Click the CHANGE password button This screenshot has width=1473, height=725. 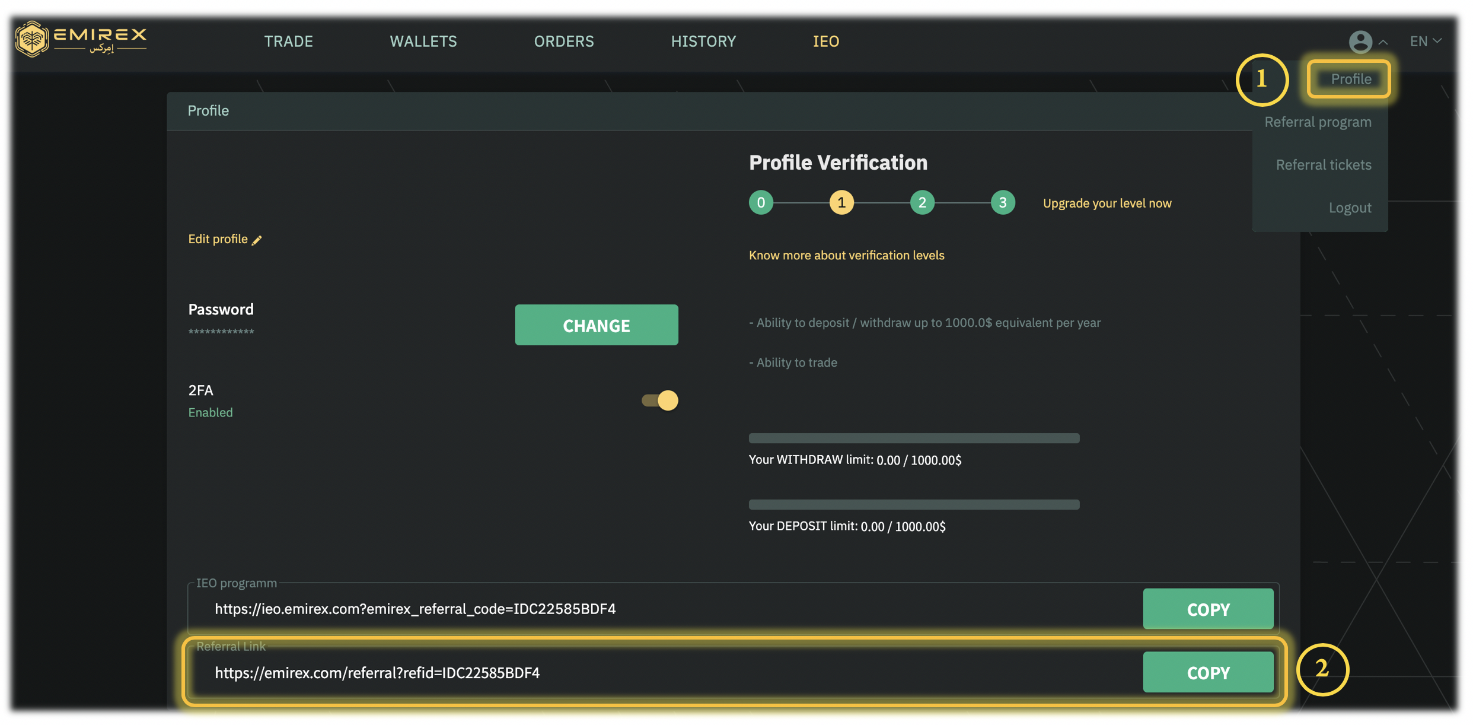[597, 325]
